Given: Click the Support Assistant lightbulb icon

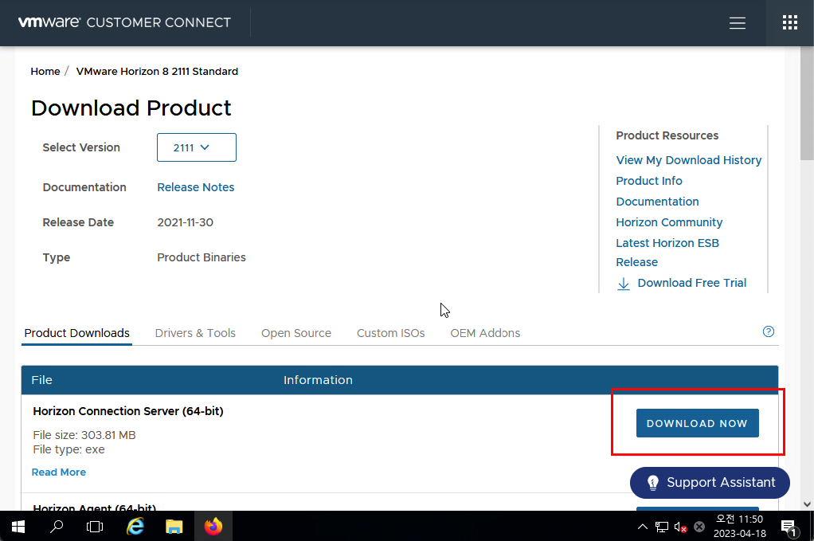Looking at the screenshot, I should coord(652,483).
